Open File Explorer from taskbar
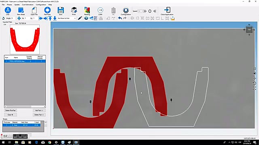 point(17,142)
